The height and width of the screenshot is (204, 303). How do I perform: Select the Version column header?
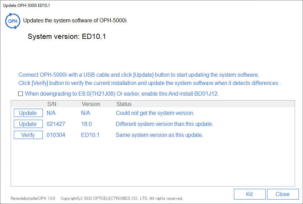point(91,104)
